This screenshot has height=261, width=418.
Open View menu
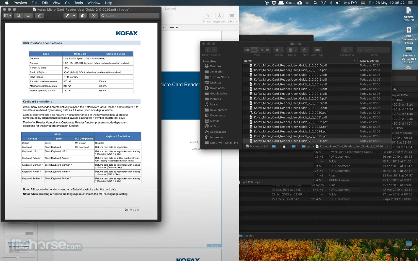point(57,3)
